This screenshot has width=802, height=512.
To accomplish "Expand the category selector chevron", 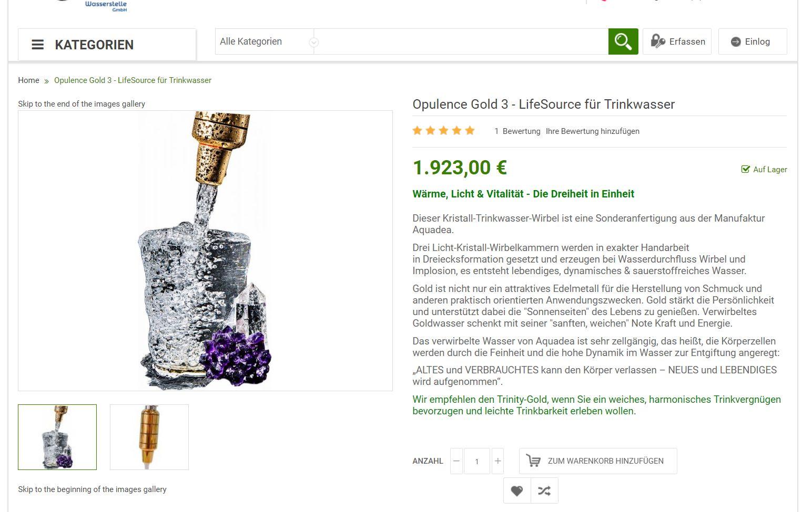I will coord(313,41).
